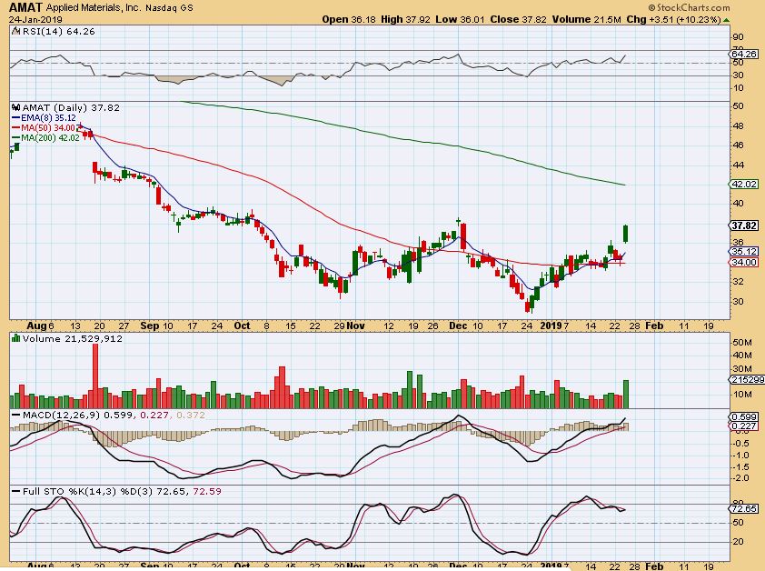Click the Open 36.18 value
This screenshot has height=571, width=765.
[x=349, y=19]
